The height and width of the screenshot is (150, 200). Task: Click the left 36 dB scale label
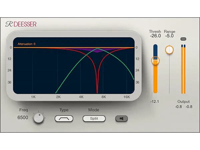9,82
